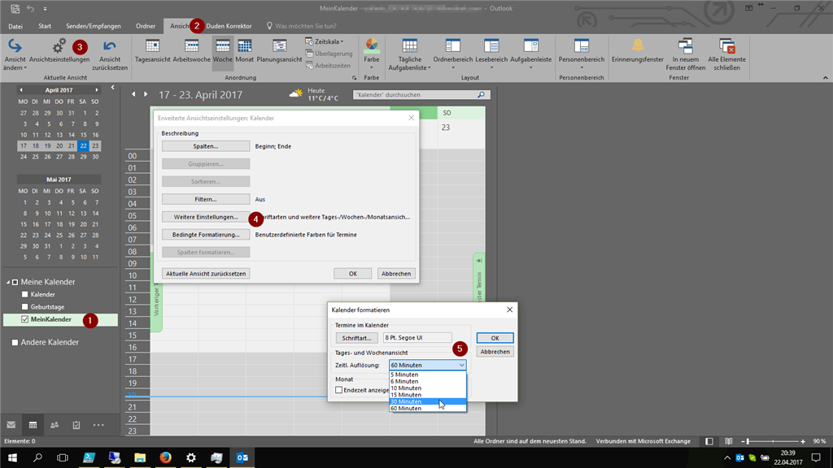Click Ansicht zurücksetzen icon
This screenshot has width=833, height=468.
110,46
